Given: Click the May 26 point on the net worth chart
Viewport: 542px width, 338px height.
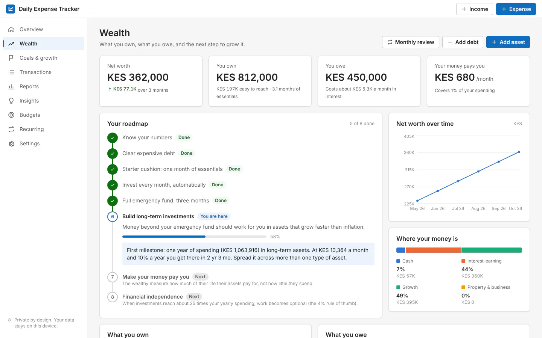Looking at the screenshot, I should pyautogui.click(x=417, y=201).
